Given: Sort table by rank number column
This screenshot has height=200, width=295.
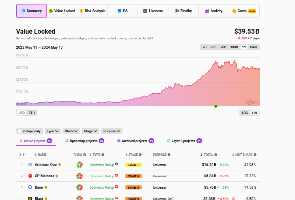Looking at the screenshot, I should pos(22,155).
